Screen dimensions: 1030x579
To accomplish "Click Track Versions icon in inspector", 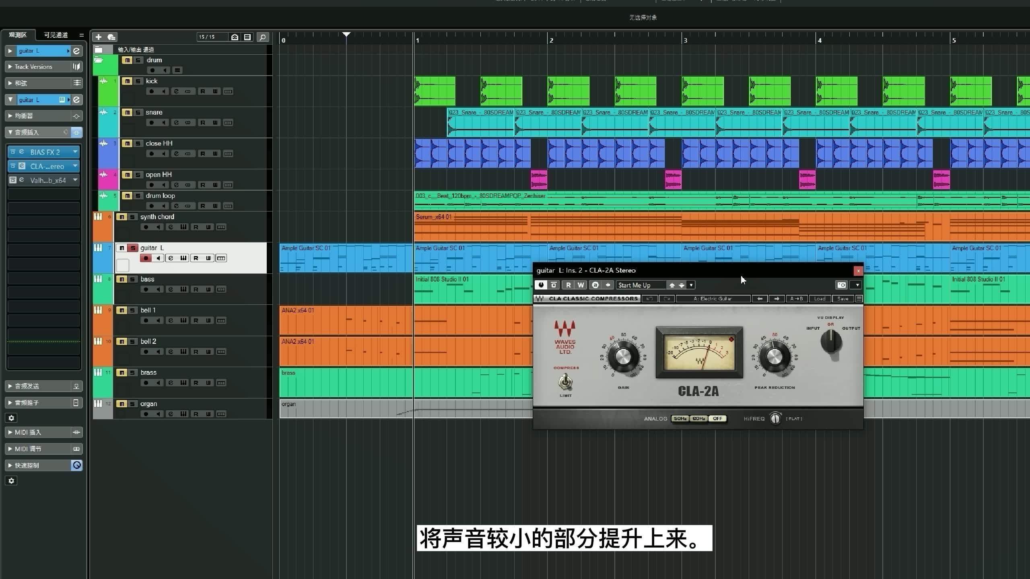I will tap(76, 67).
